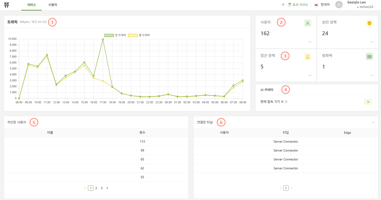Click the siren icon in 접근 정책 card
The height and width of the screenshot is (200, 381).
(307, 57)
